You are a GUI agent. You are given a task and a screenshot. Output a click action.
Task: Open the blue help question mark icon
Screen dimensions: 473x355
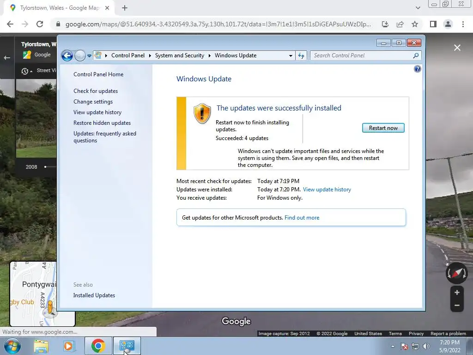point(417,69)
